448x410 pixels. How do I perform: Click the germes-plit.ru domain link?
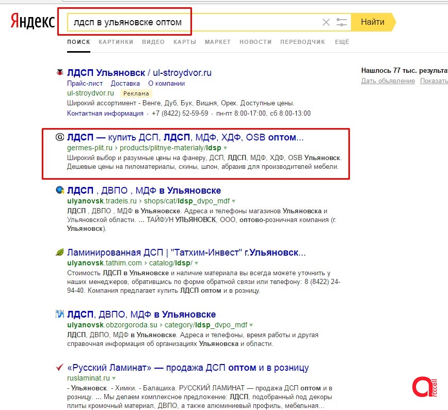[90, 148]
